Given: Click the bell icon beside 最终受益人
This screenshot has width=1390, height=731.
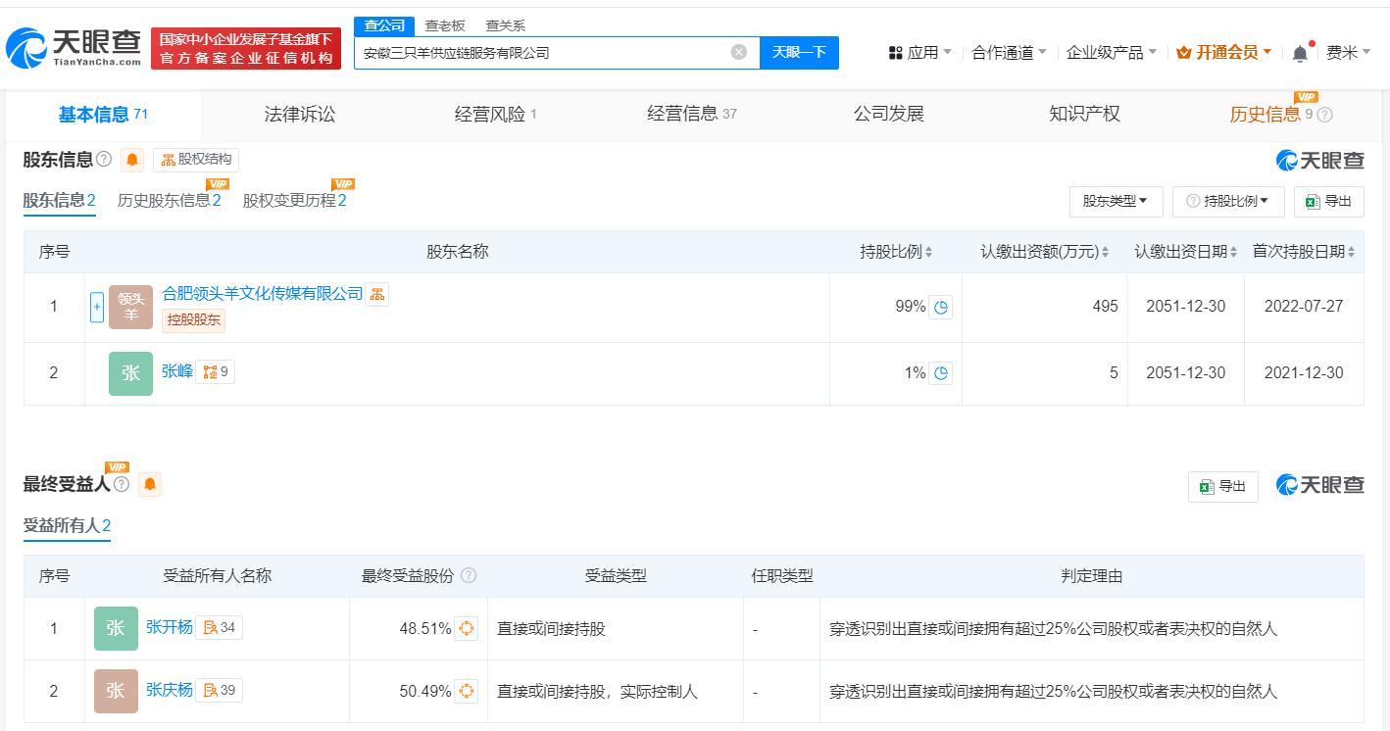Looking at the screenshot, I should click(x=149, y=484).
